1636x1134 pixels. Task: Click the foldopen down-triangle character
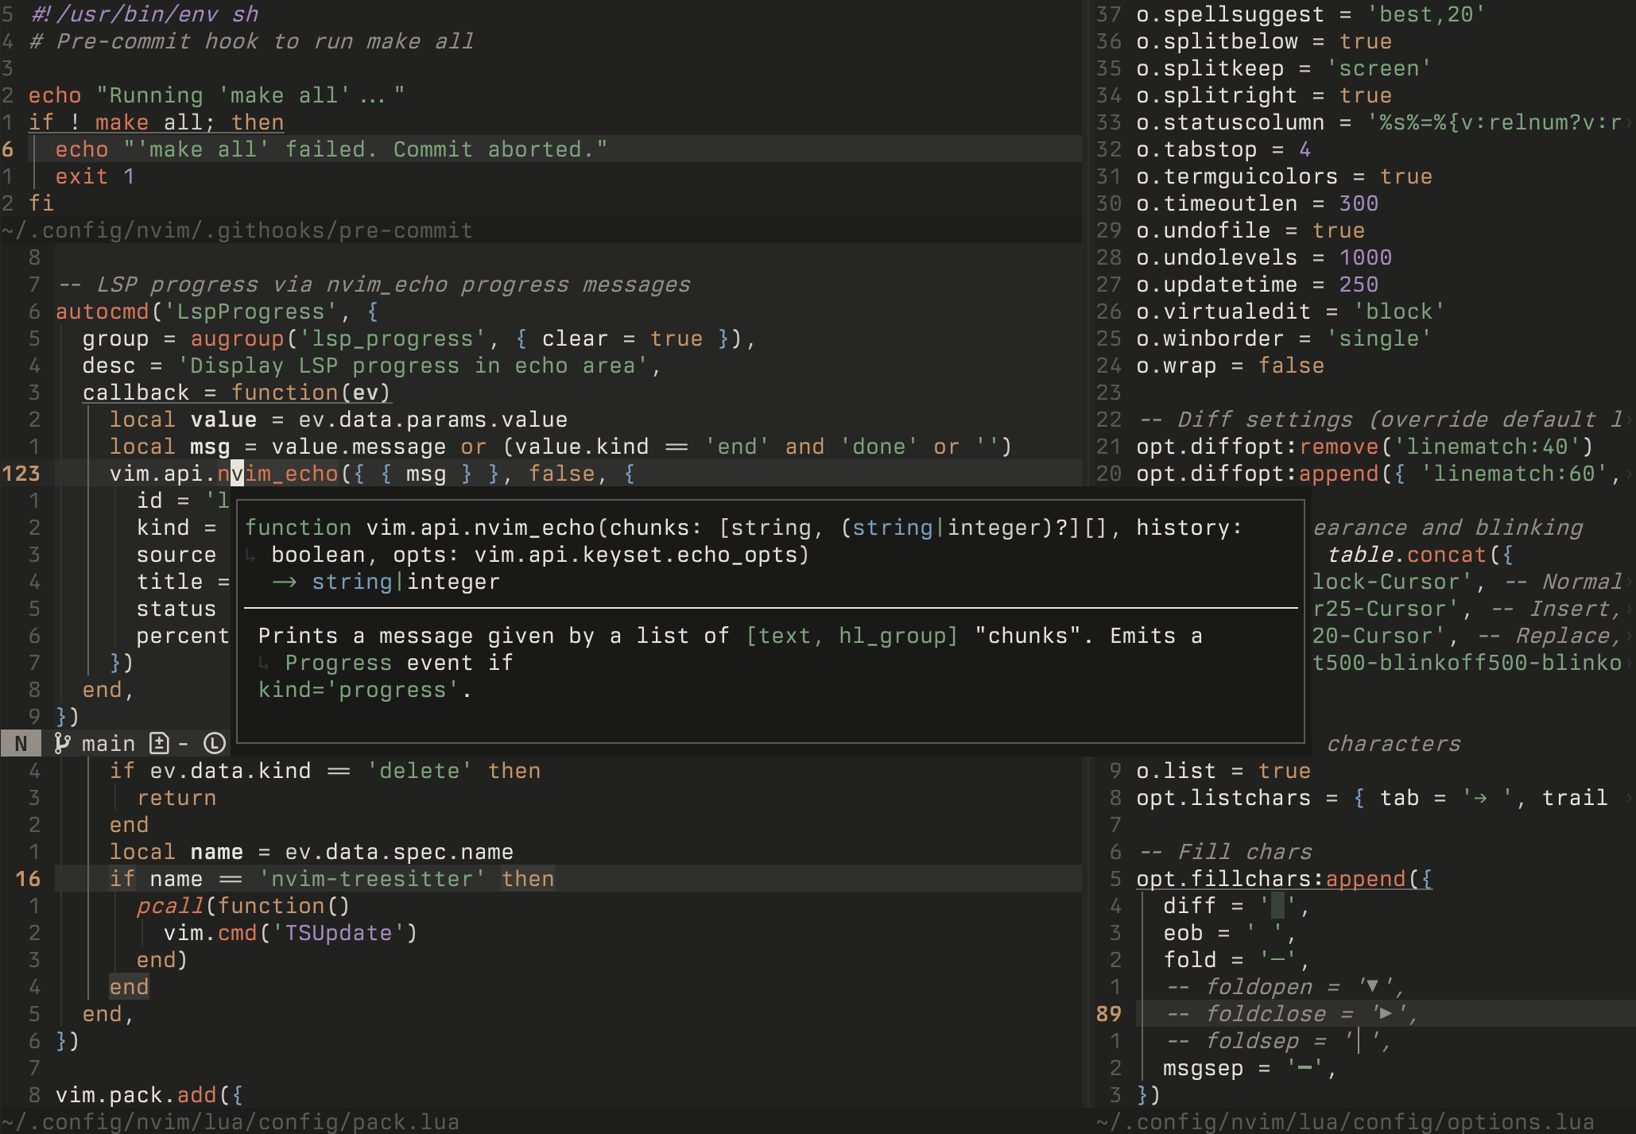1372,986
